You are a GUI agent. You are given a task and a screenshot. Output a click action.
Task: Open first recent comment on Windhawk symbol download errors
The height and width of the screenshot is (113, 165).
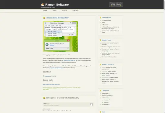109,68
